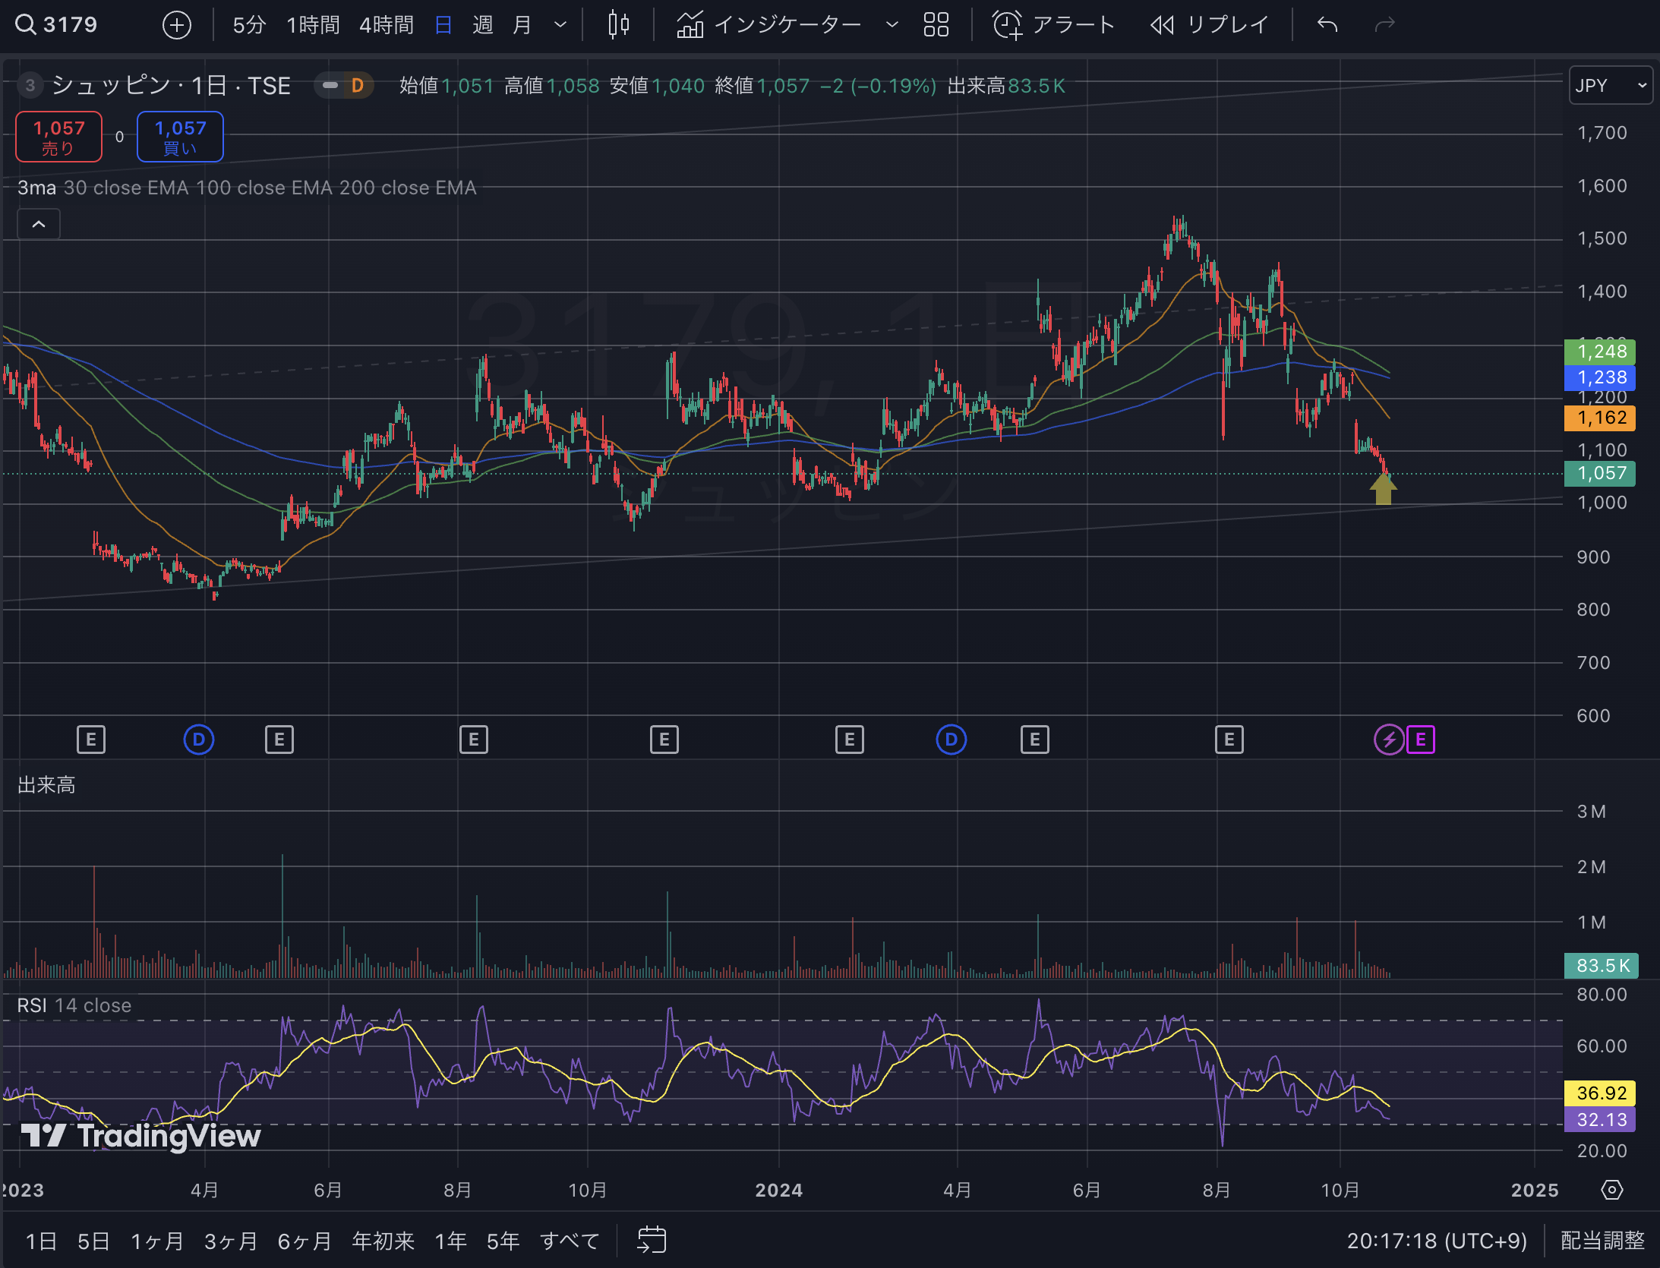Click the red 1,057 売り sell button
The image size is (1660, 1268).
tap(58, 137)
